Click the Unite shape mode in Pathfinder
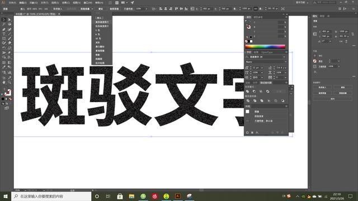Viewport: 358px width, 201px height. (247, 92)
